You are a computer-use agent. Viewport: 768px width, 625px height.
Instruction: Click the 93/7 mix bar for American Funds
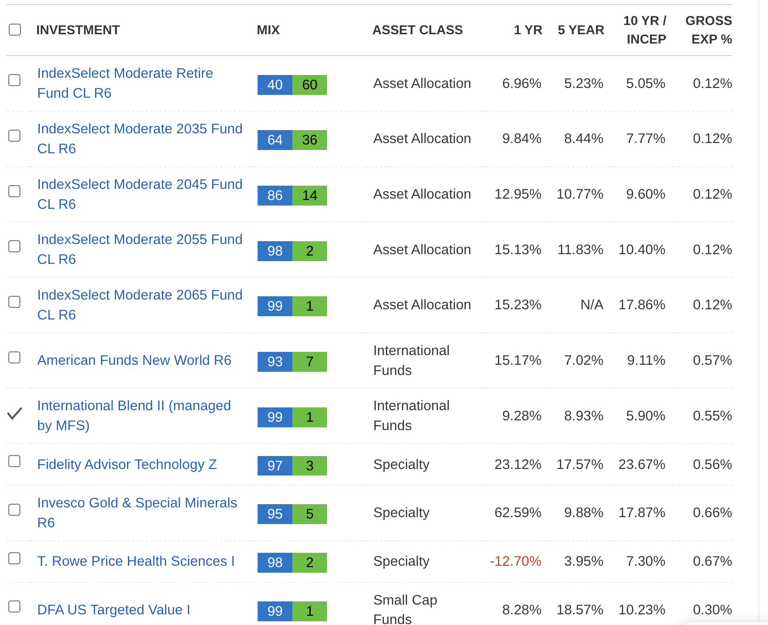292,362
